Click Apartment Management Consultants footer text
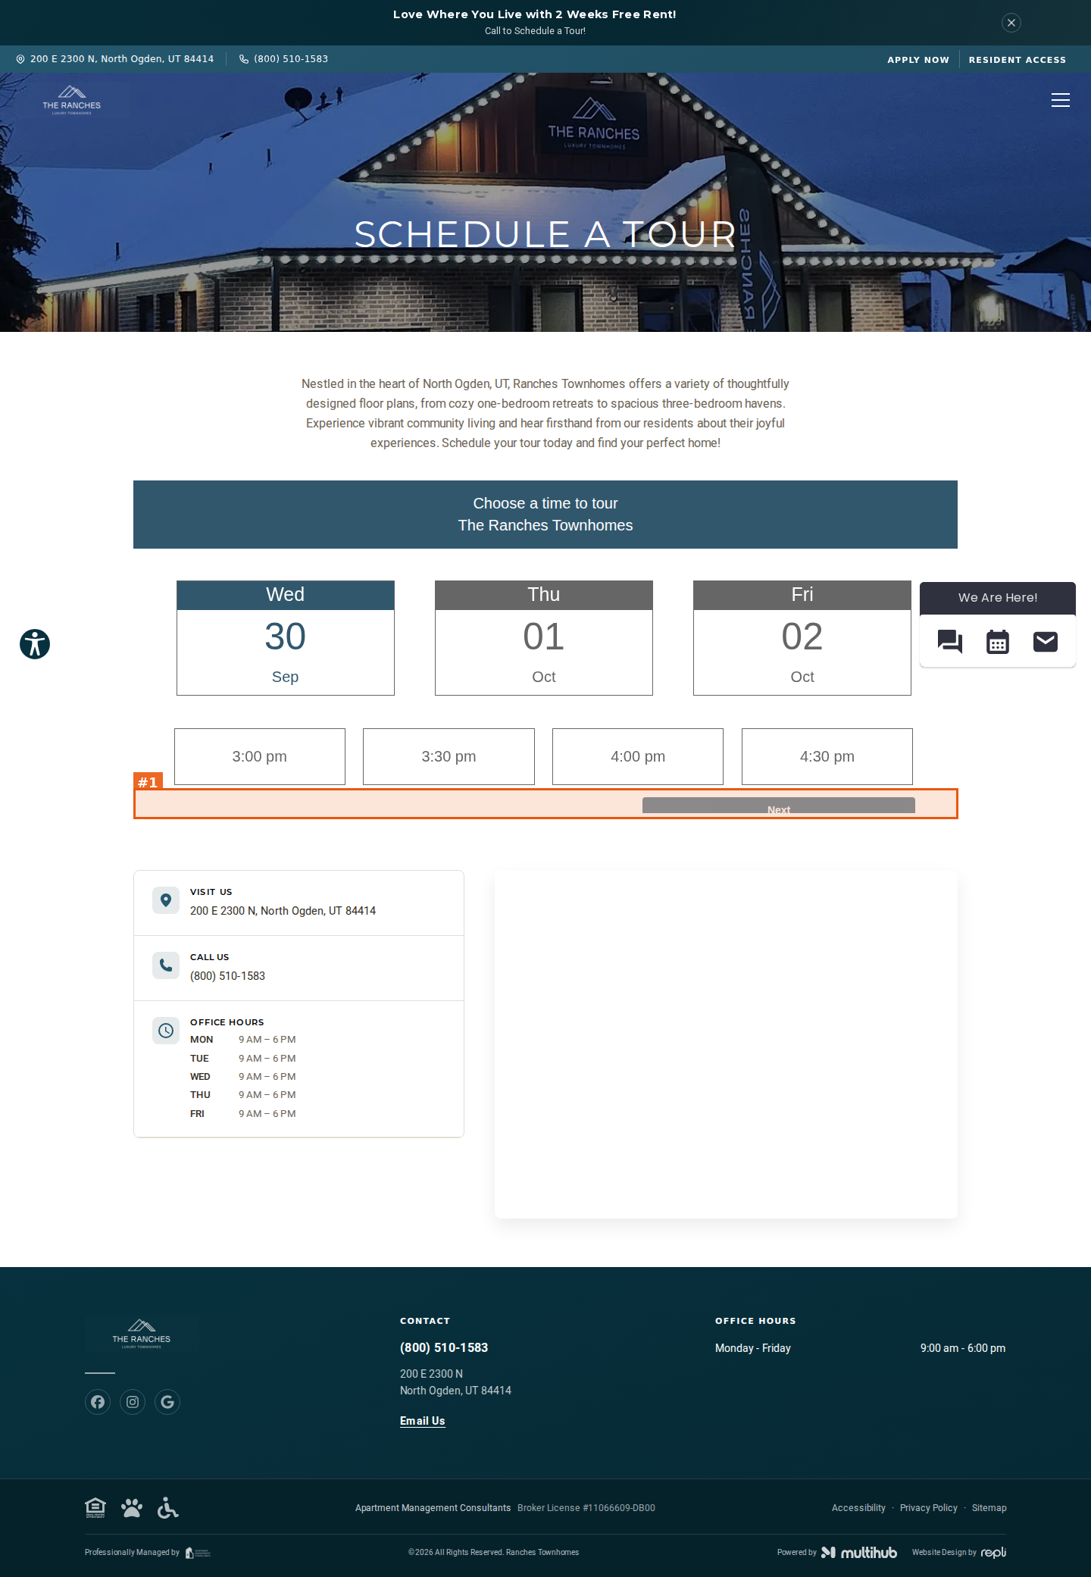This screenshot has height=1577, width=1091. tap(433, 1508)
